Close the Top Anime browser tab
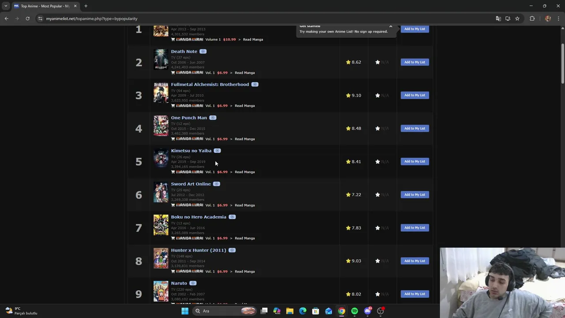This screenshot has height=318, width=565. click(x=75, y=6)
